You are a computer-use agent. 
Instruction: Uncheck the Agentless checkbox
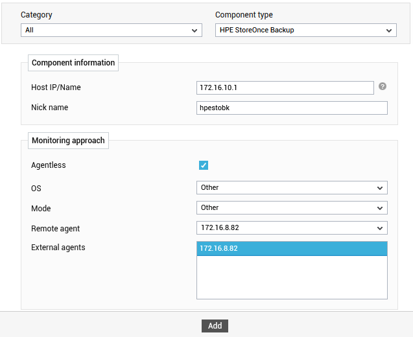point(204,165)
